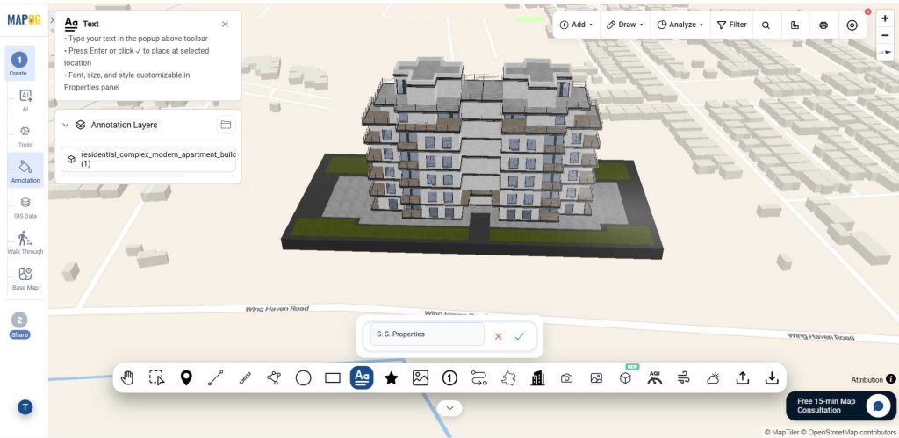Open the GIS Data sidebar tab
899x438 pixels.
click(x=25, y=207)
